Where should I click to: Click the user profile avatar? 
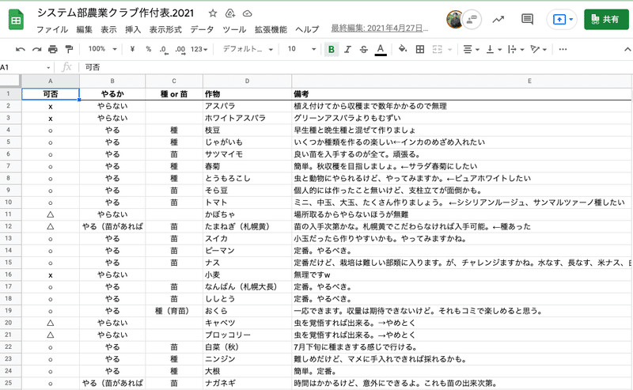point(454,19)
